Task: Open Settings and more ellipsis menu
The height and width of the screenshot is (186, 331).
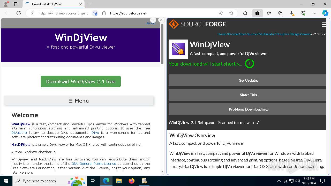Action: pos(314,13)
